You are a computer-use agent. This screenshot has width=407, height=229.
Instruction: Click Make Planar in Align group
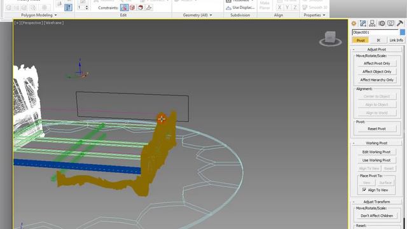point(265,5)
